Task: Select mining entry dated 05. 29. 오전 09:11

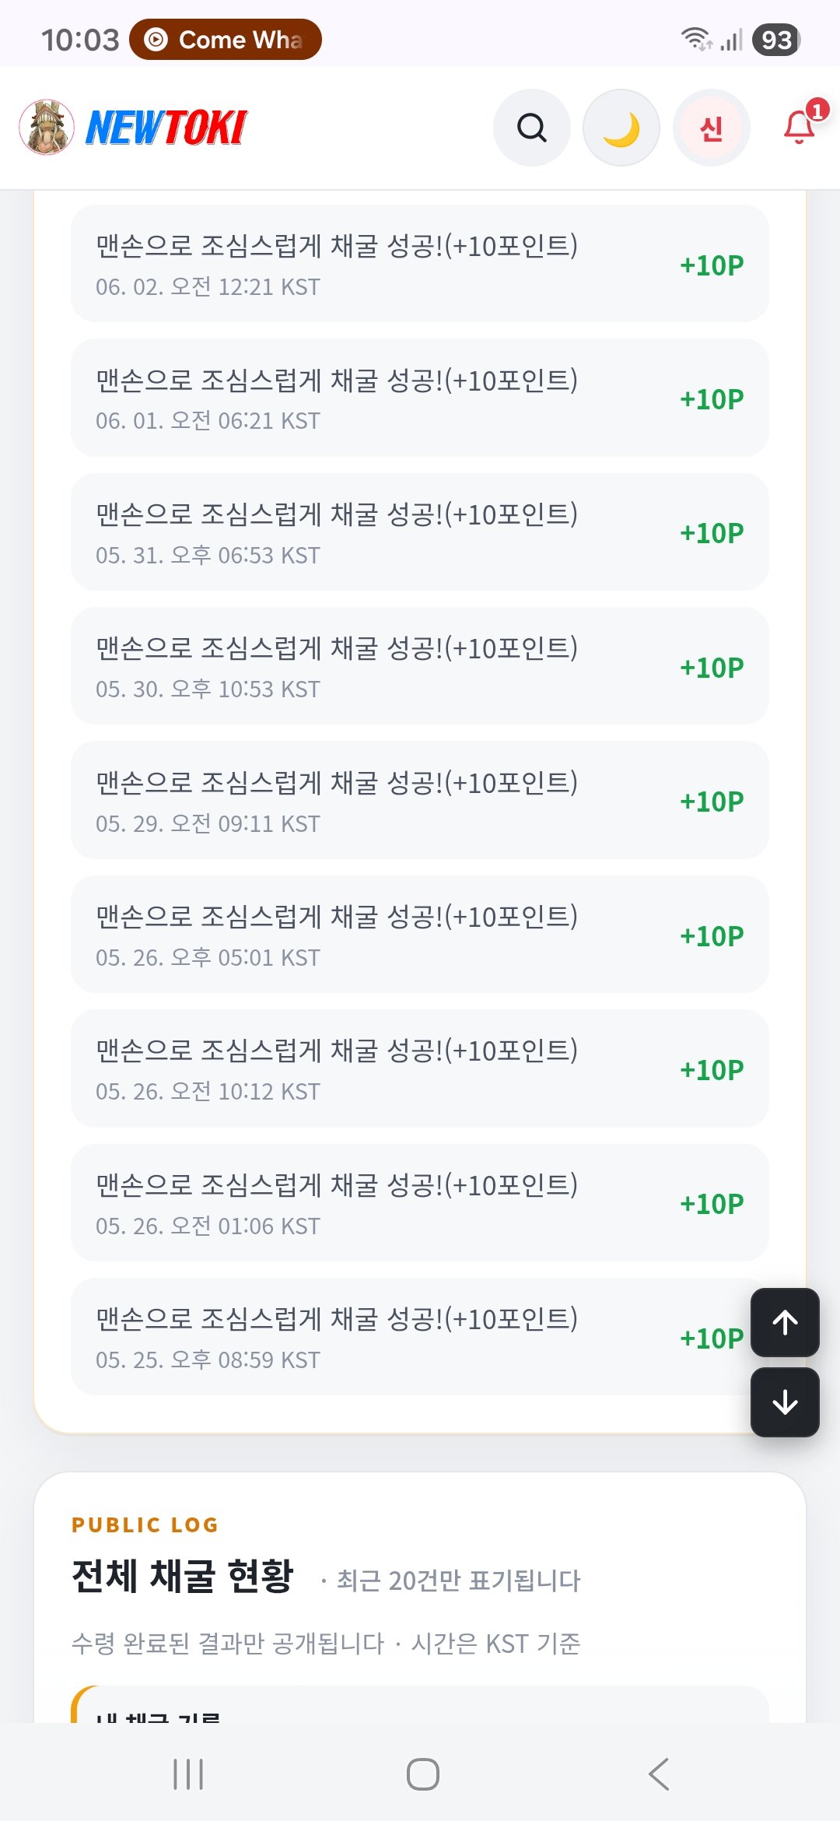Action: click(420, 800)
